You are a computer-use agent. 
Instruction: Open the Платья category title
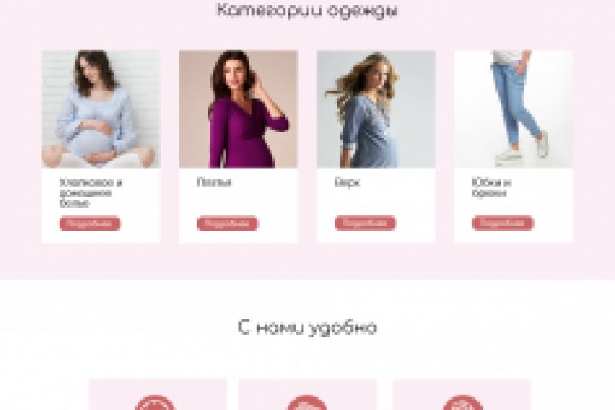point(214,183)
